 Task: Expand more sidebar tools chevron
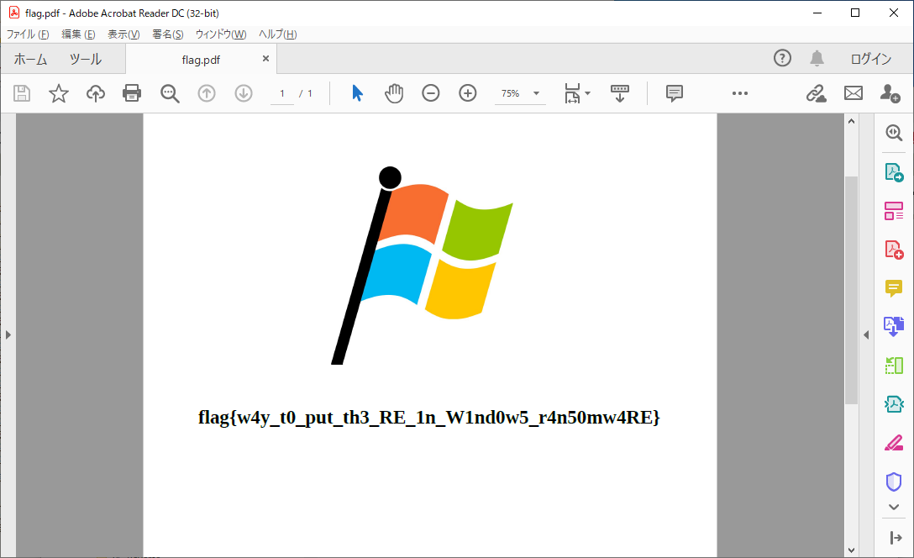coord(894,508)
